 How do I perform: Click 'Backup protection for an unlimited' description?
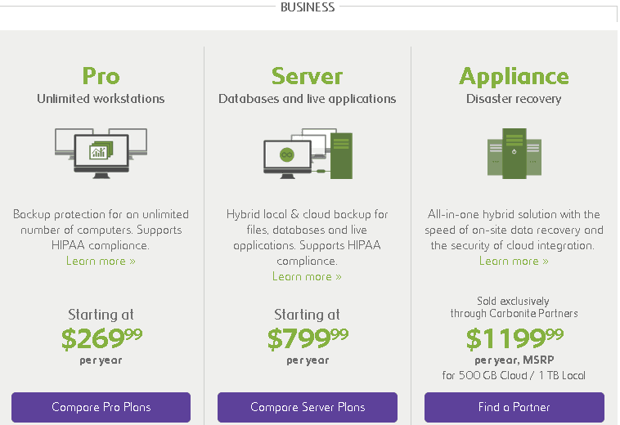(x=101, y=230)
